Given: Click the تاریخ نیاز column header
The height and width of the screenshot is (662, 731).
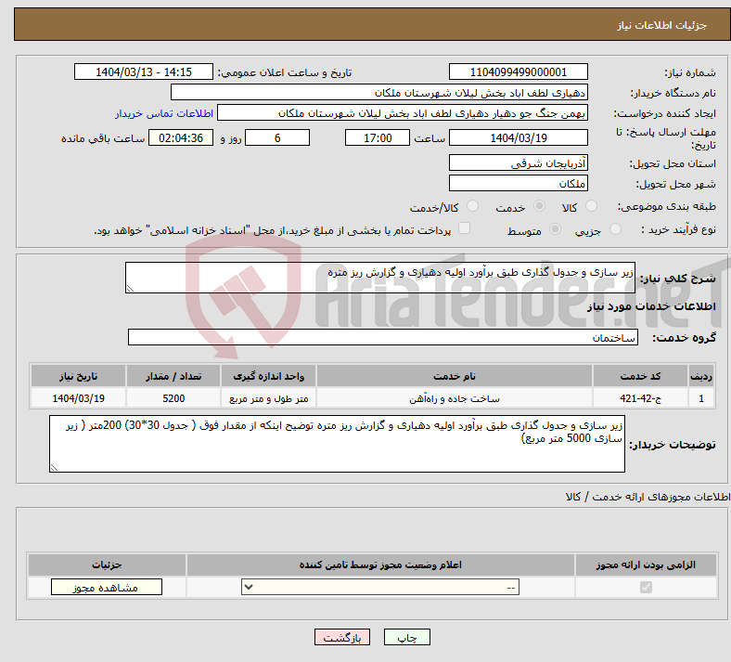Looking at the screenshot, I should (x=78, y=376).
